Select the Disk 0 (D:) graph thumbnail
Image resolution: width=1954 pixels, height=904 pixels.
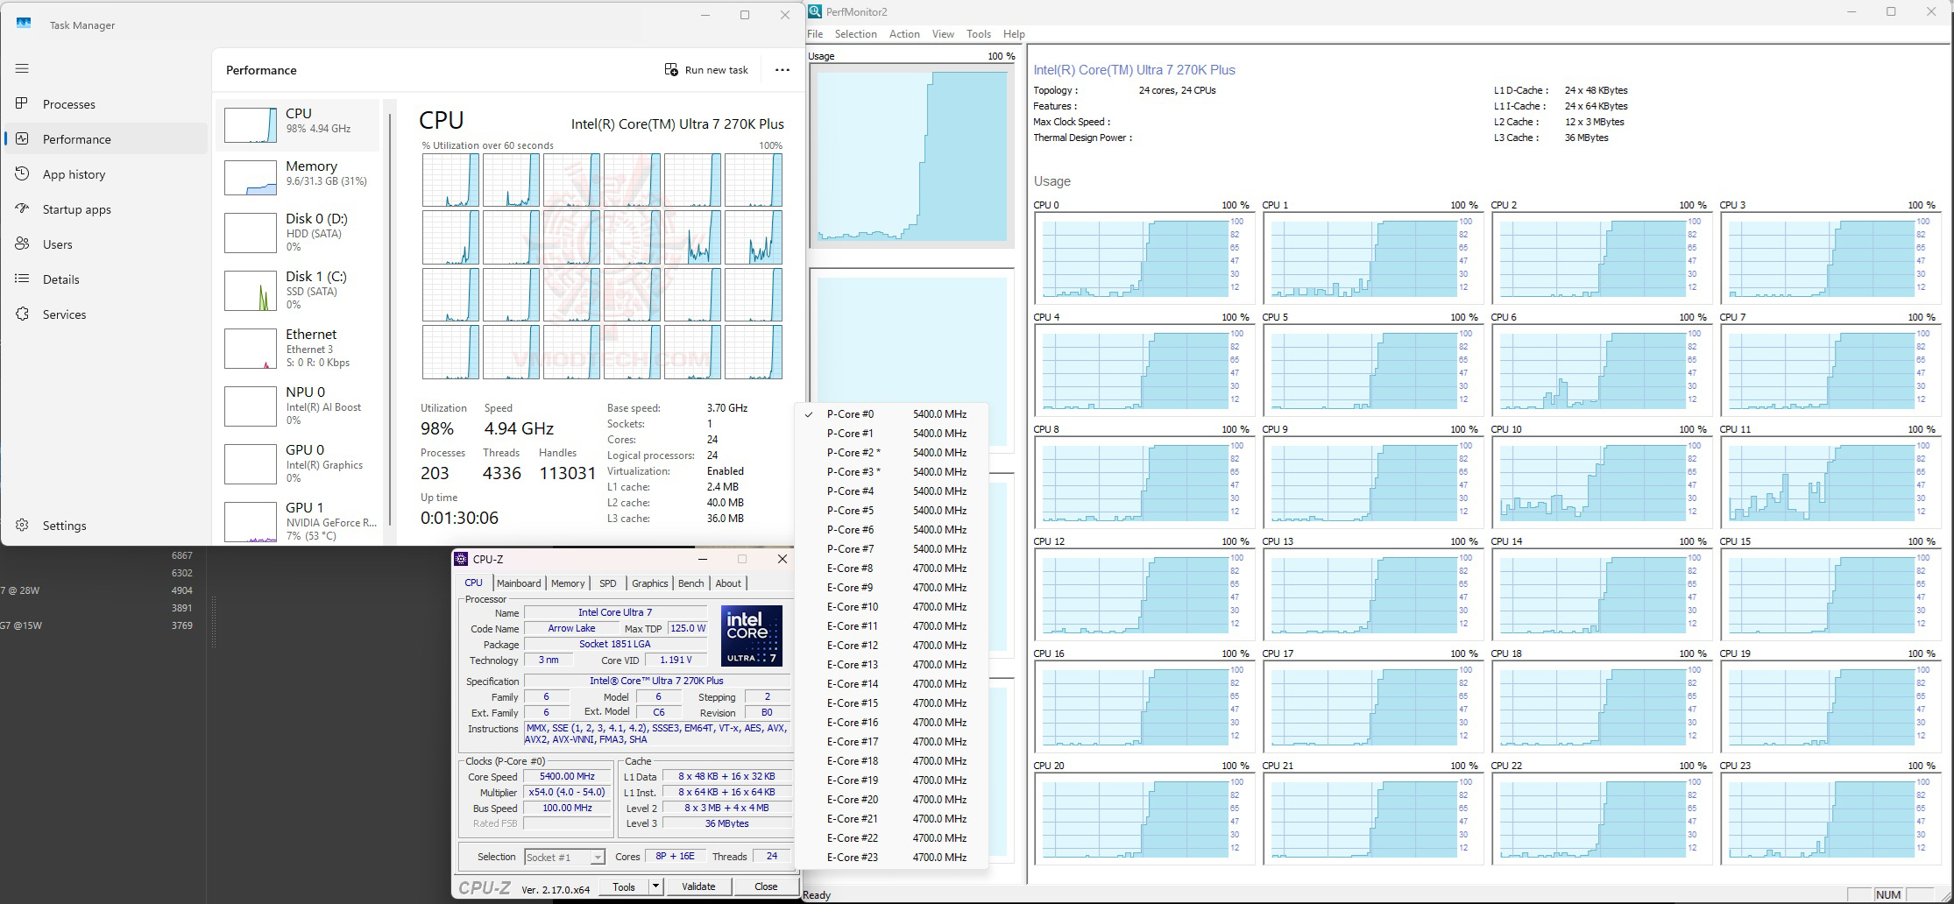[251, 233]
